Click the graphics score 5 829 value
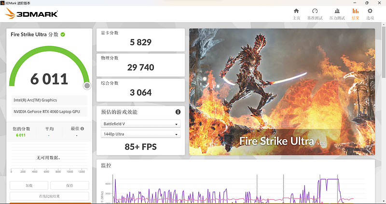Viewport: 386px width, 204px height. (x=140, y=42)
